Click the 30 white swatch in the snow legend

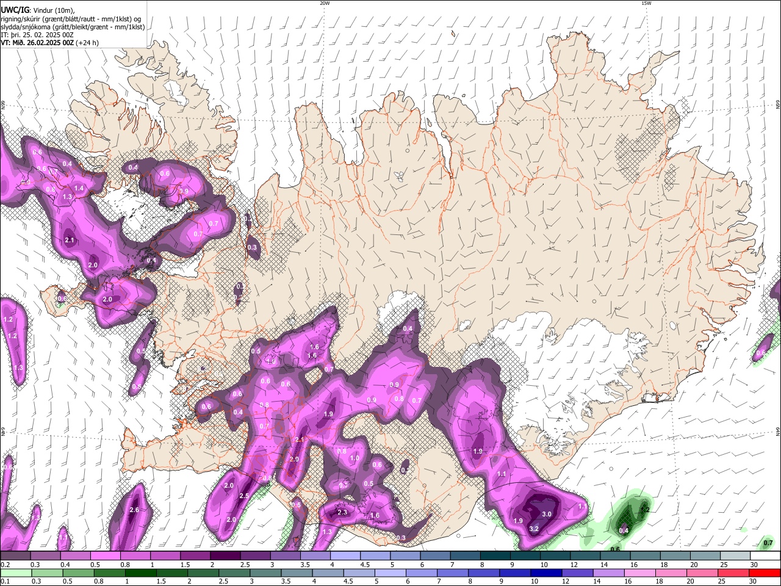point(765,556)
